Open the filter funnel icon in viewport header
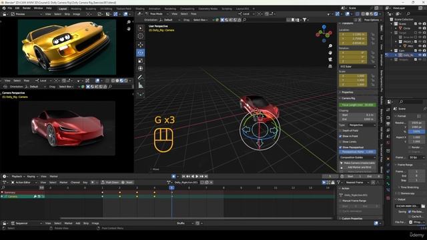The height and width of the screenshot is (240, 427). pyautogui.click(x=304, y=19)
